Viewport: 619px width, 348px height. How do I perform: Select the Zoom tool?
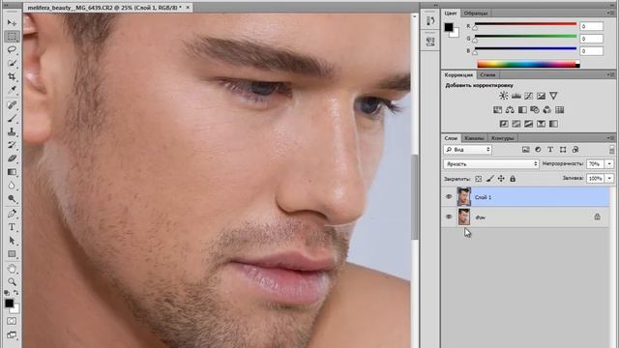click(12, 282)
